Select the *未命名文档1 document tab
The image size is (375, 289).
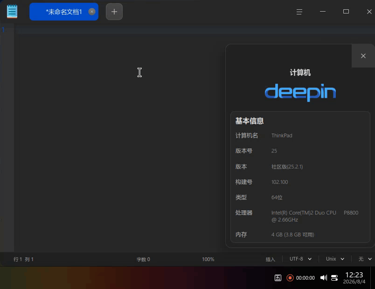(x=63, y=12)
